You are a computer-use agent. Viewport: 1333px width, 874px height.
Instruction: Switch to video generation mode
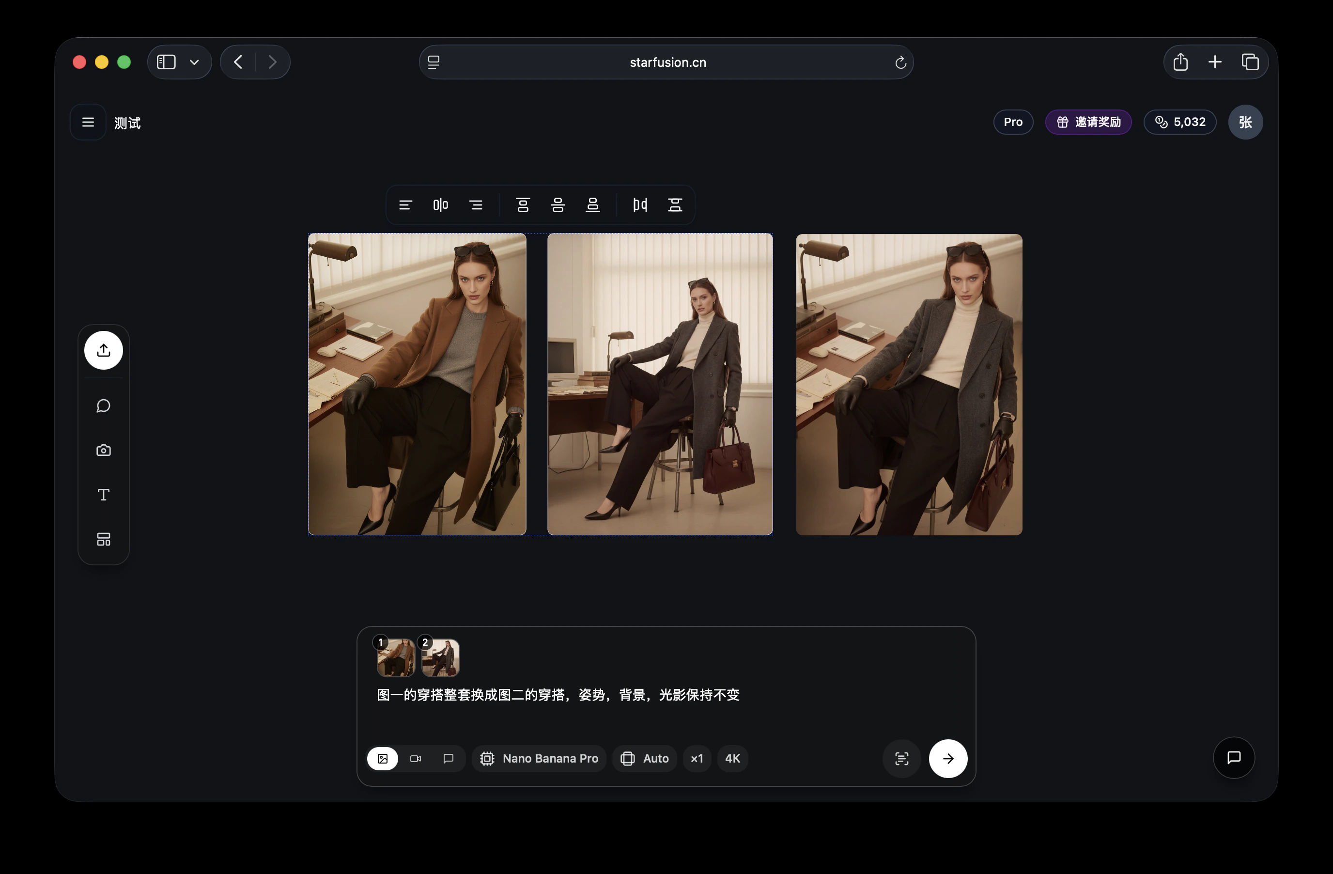point(416,759)
